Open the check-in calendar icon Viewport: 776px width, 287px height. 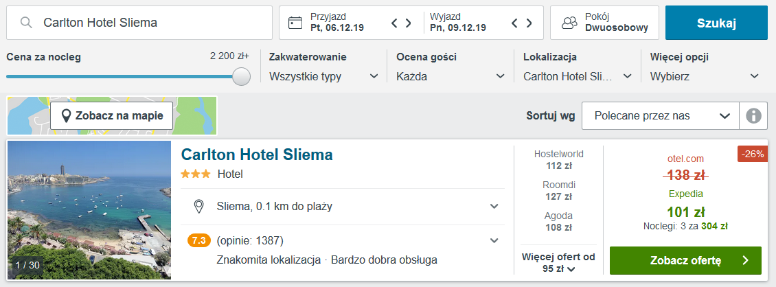[x=295, y=23]
